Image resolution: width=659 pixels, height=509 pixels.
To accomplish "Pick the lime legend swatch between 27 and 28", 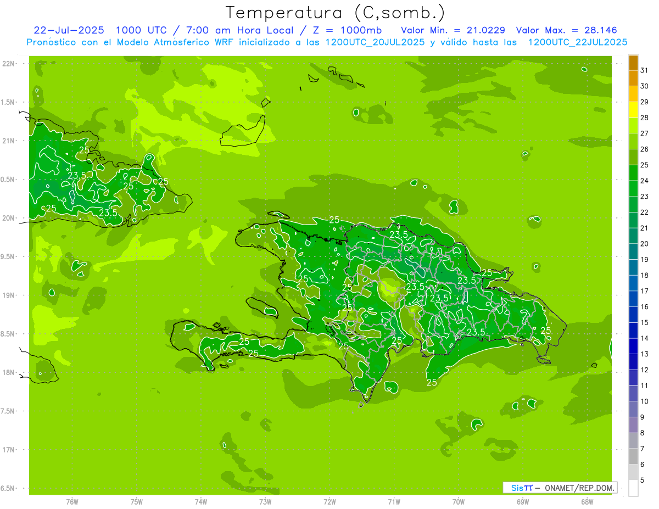I will (x=633, y=126).
